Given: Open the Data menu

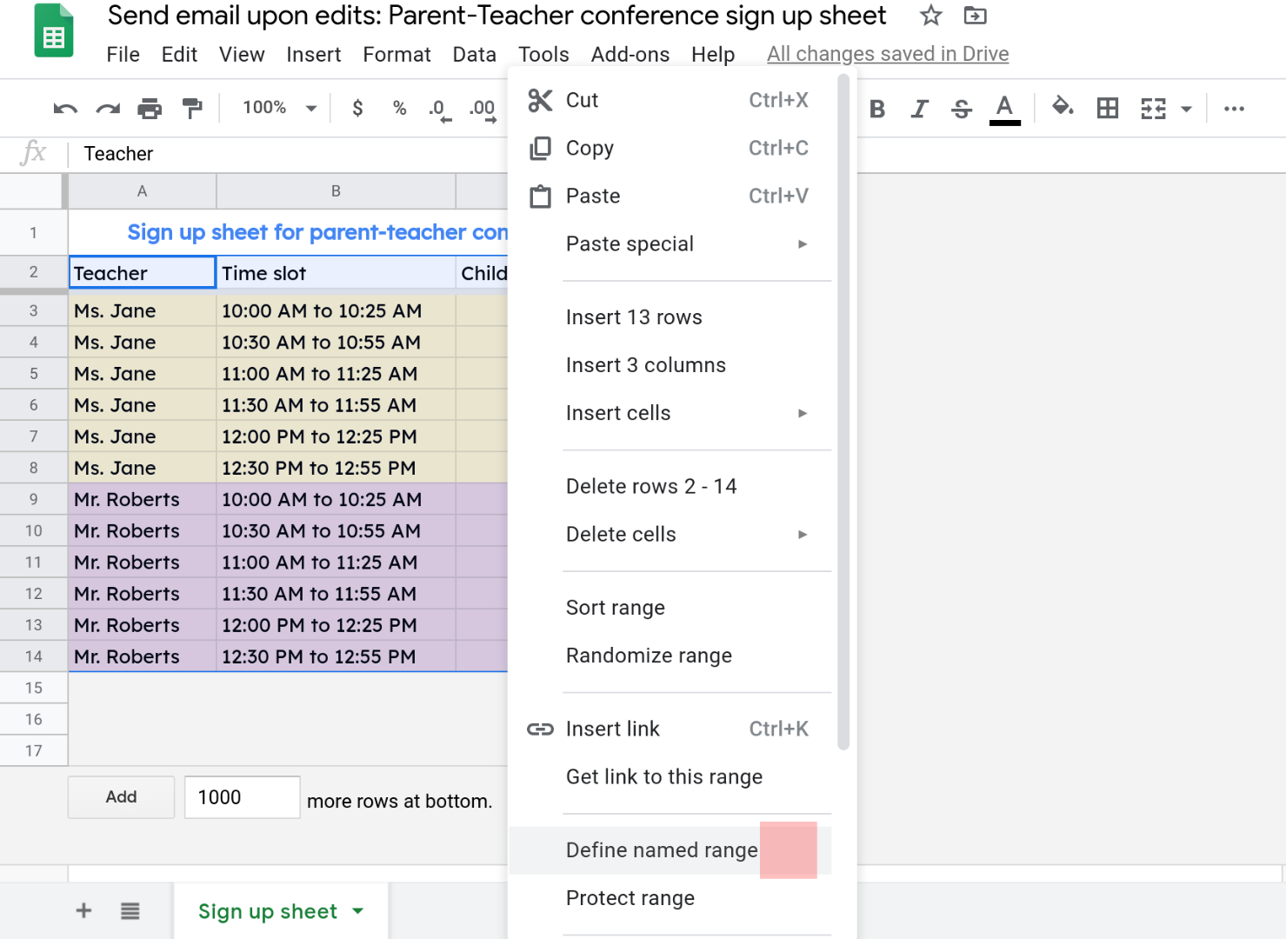Looking at the screenshot, I should 475,54.
